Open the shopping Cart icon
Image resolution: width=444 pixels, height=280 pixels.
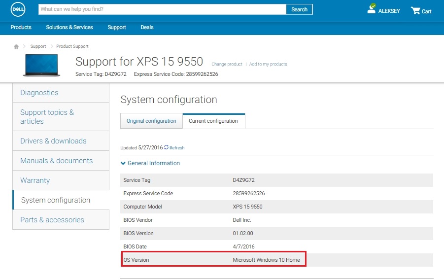point(415,11)
